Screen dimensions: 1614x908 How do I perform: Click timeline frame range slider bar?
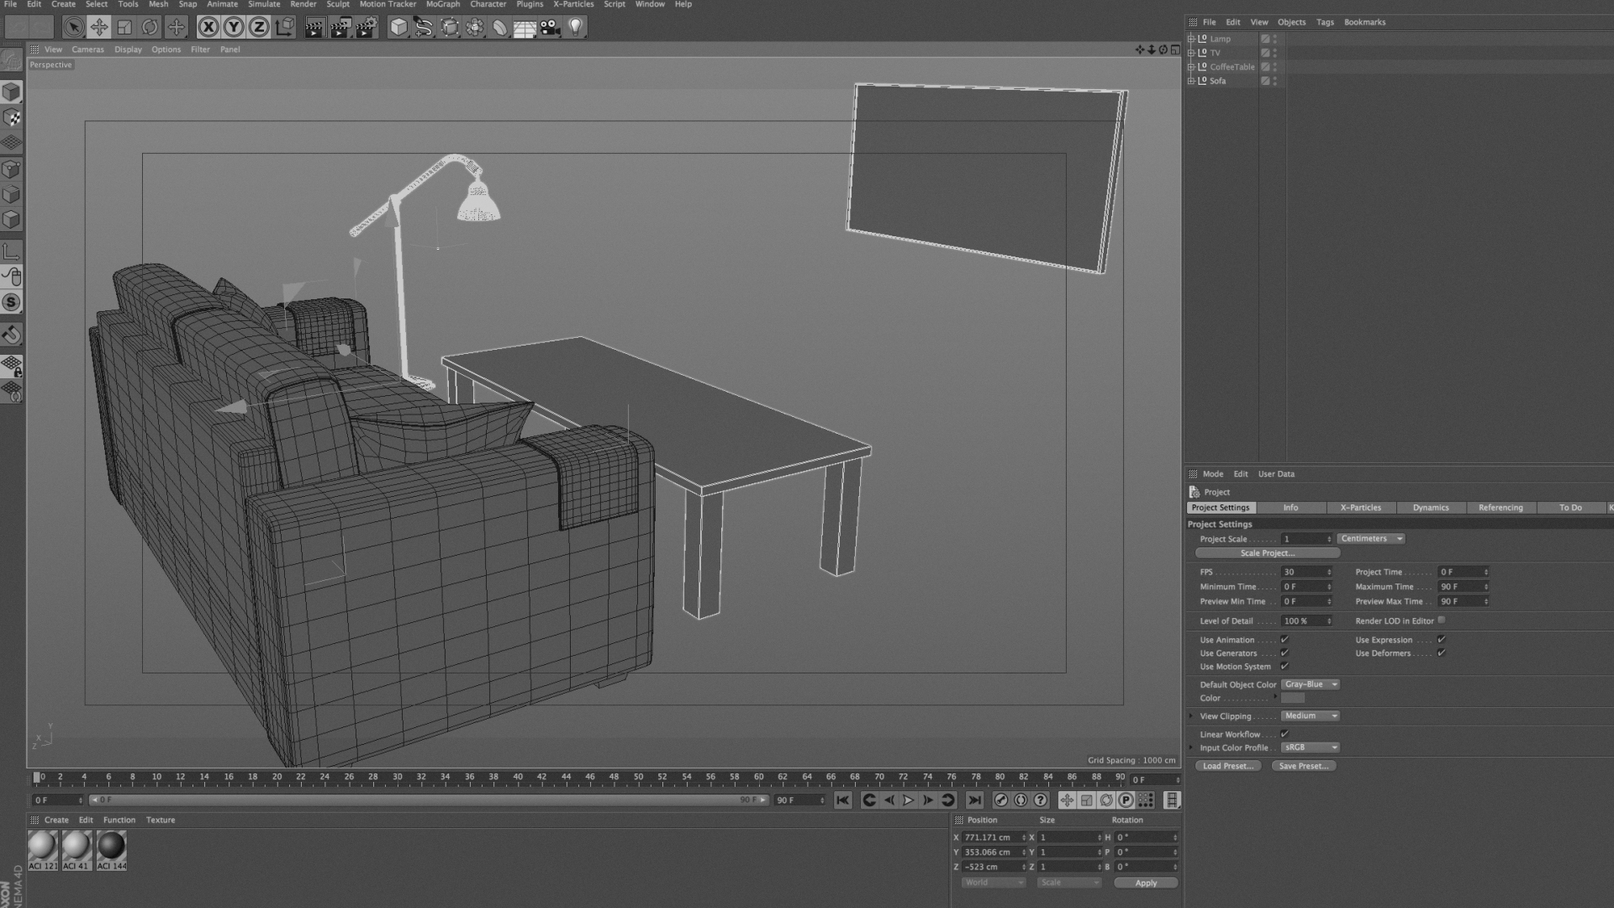coord(429,800)
